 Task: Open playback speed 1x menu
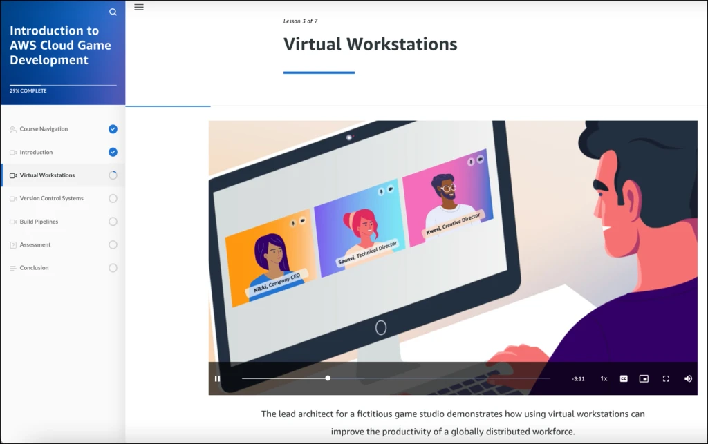(x=604, y=378)
